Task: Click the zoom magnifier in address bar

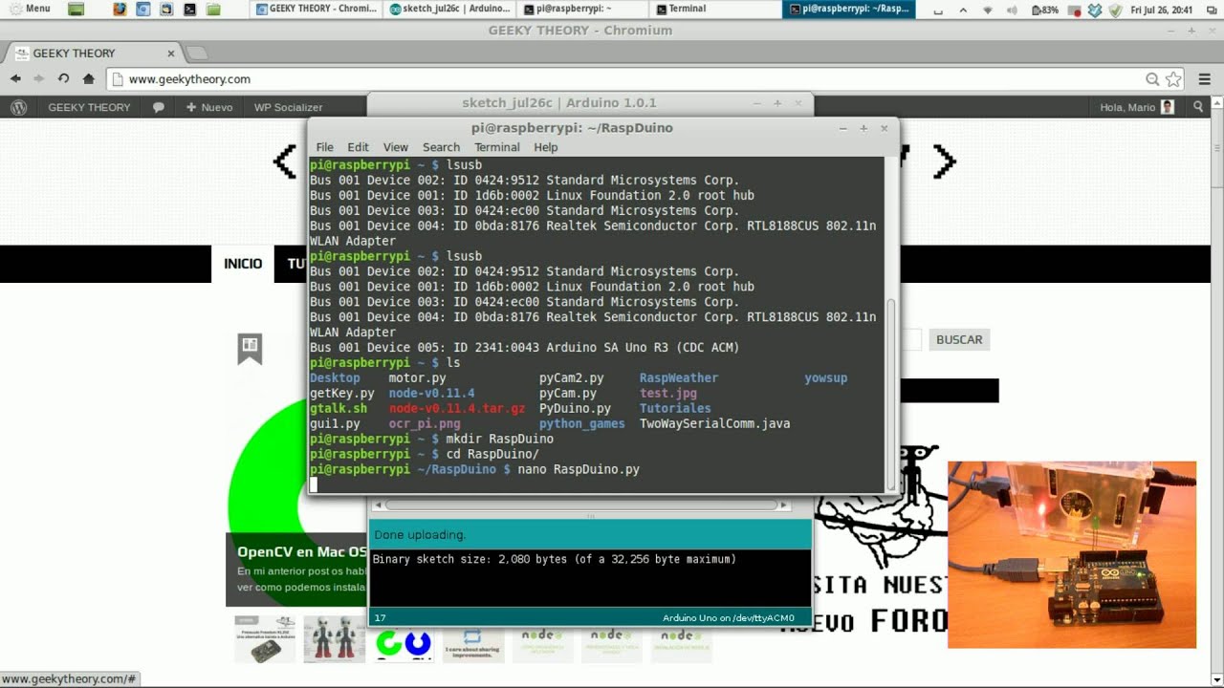Action: (x=1152, y=79)
